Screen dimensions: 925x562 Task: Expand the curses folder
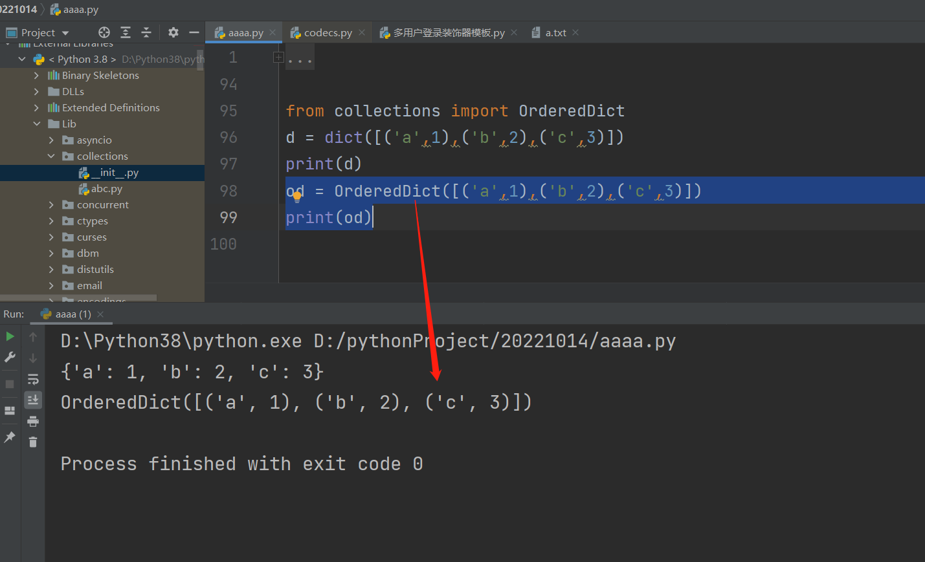point(51,237)
